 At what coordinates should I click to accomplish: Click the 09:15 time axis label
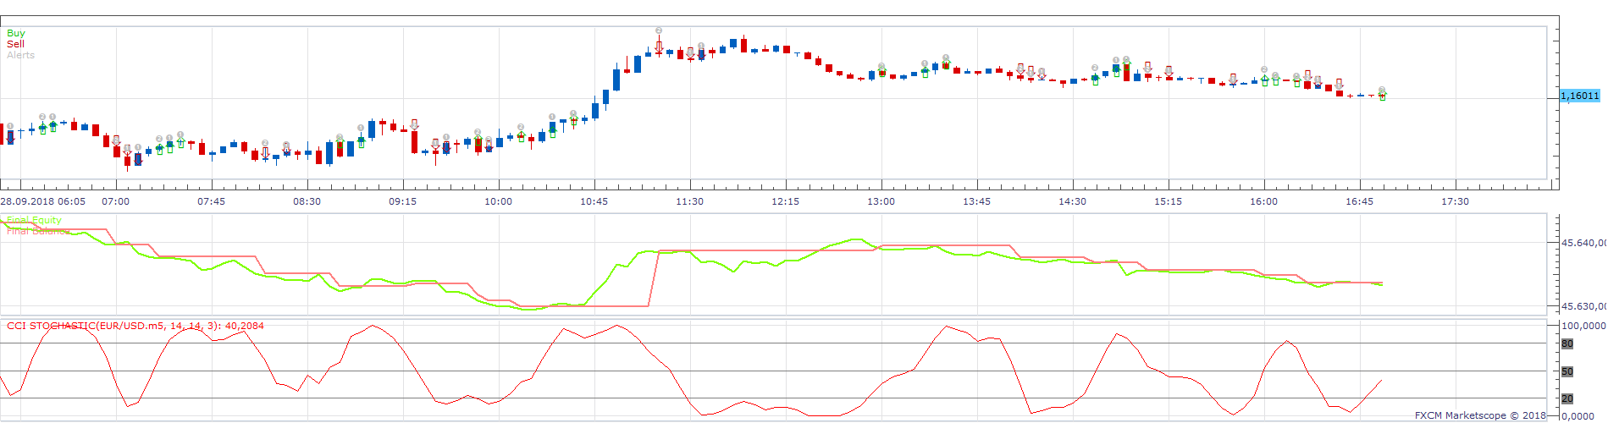coord(403,201)
